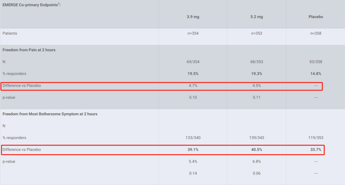Select the 5.2 mg column header

point(257,17)
